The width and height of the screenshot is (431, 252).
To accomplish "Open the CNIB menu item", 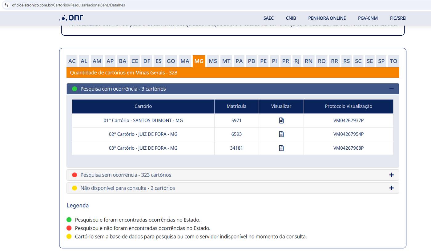I will click(x=291, y=18).
